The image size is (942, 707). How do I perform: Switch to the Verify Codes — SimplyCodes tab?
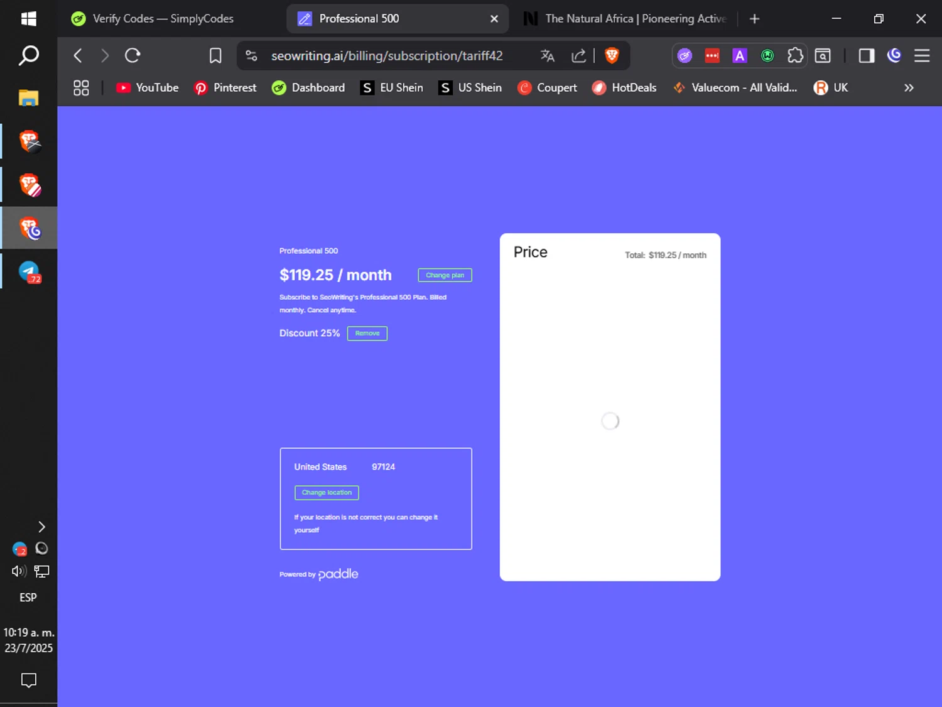click(x=162, y=19)
